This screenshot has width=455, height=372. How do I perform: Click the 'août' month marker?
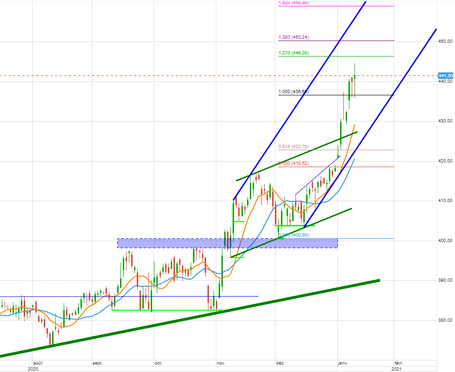pyautogui.click(x=38, y=362)
